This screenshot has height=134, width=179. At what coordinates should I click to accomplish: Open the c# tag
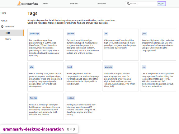pyautogui.click(x=106, y=34)
